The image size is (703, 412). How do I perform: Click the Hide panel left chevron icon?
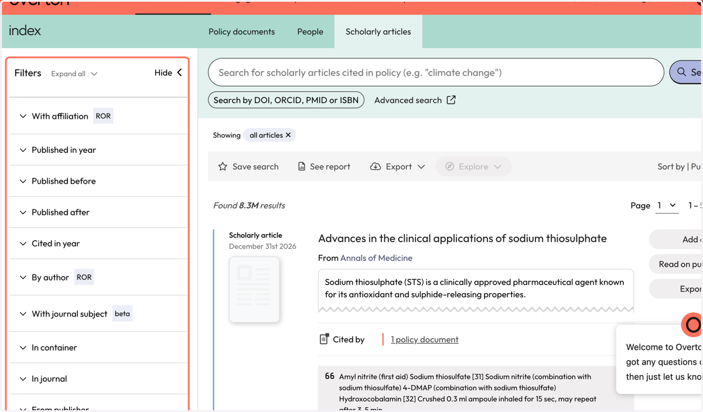(179, 73)
